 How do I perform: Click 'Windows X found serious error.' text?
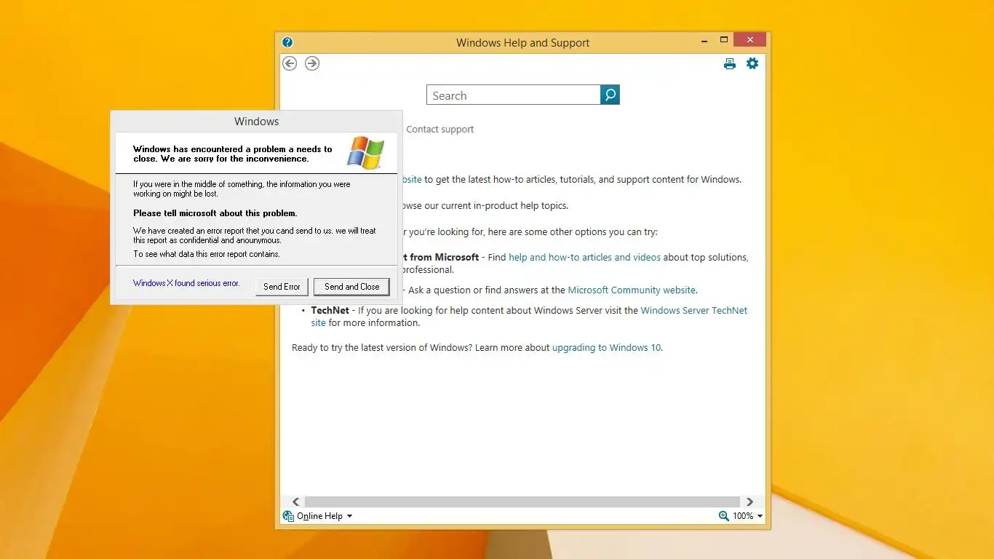coord(186,283)
